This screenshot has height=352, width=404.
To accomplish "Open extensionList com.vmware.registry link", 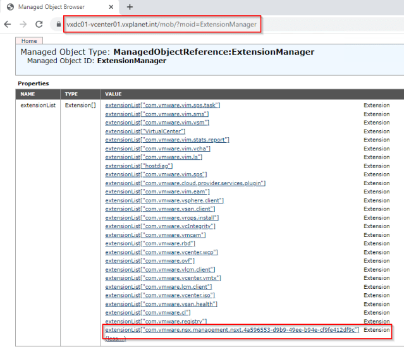I will [156, 322].
